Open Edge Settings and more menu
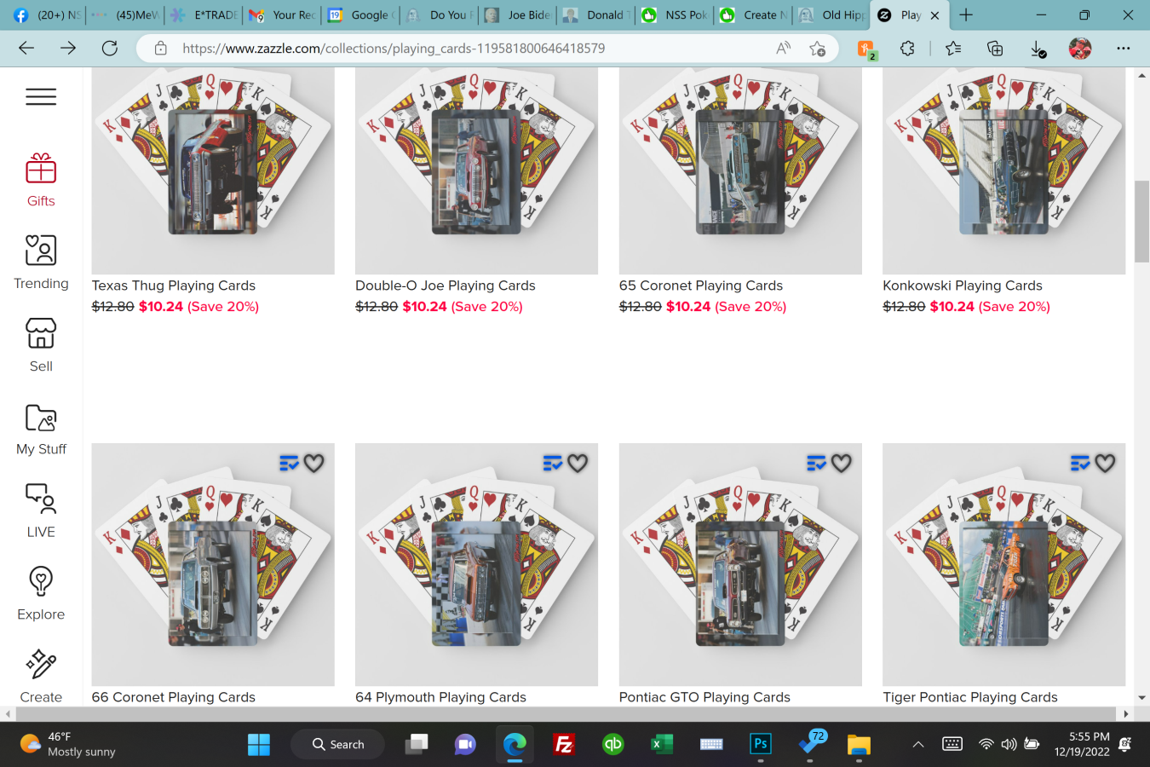This screenshot has height=767, width=1150. tap(1124, 49)
